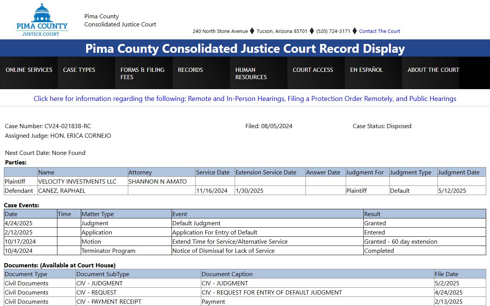Open the Case Types menu
The height and width of the screenshot is (306, 490).
pos(86,73)
